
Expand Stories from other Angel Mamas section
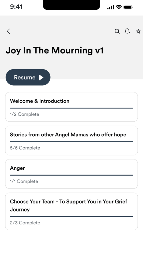point(71,140)
